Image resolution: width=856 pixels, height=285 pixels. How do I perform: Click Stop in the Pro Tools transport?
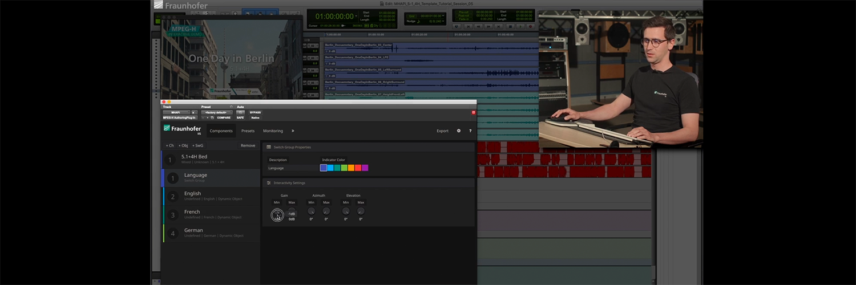[510, 26]
